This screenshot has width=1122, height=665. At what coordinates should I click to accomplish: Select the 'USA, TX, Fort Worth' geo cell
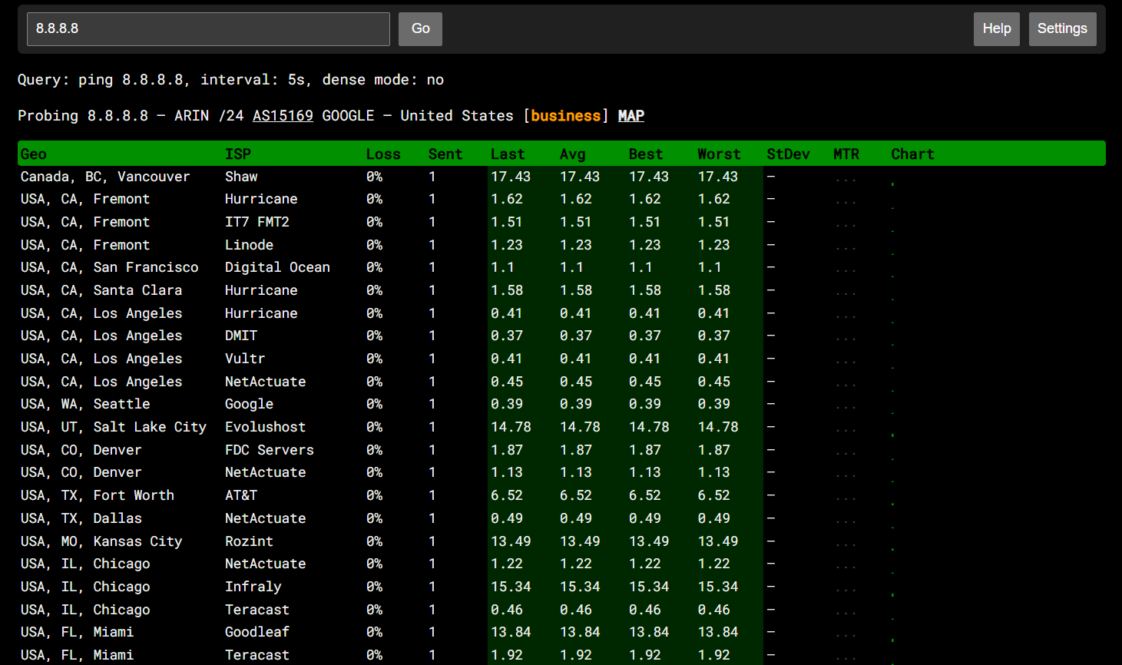[x=98, y=495]
